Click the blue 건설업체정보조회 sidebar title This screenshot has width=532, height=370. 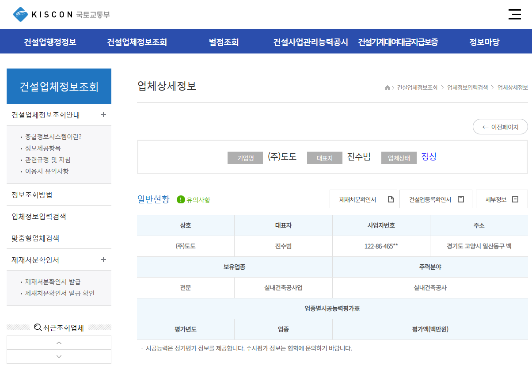pyautogui.click(x=59, y=86)
